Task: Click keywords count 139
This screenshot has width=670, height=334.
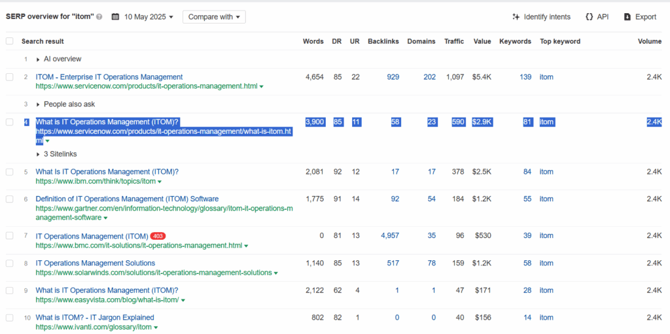Action: coord(525,77)
